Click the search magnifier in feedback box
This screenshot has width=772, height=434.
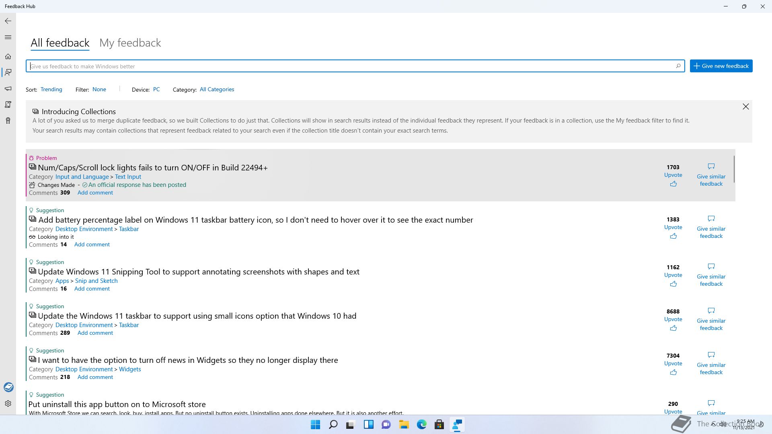pyautogui.click(x=678, y=66)
